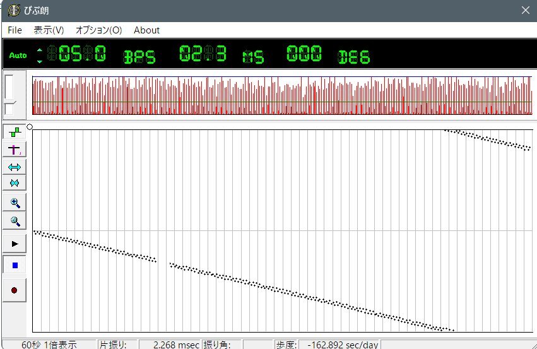
Task: Click the blue stop square button
Action: point(15,265)
